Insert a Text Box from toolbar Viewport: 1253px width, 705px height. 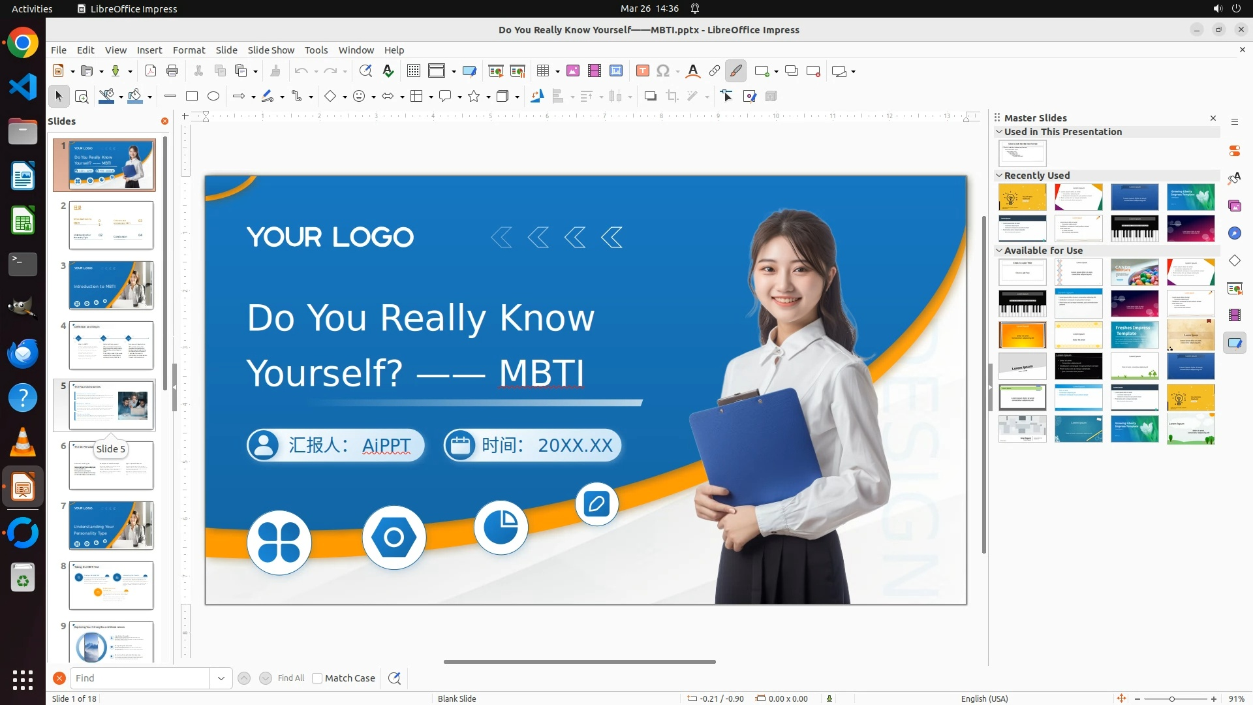(643, 71)
